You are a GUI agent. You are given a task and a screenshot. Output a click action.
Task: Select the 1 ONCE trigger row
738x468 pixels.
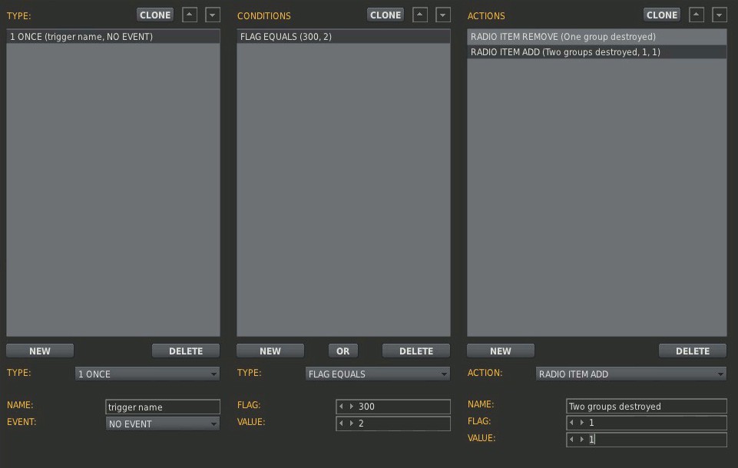(113, 37)
